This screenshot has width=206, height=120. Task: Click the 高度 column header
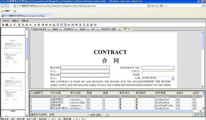[110, 93]
